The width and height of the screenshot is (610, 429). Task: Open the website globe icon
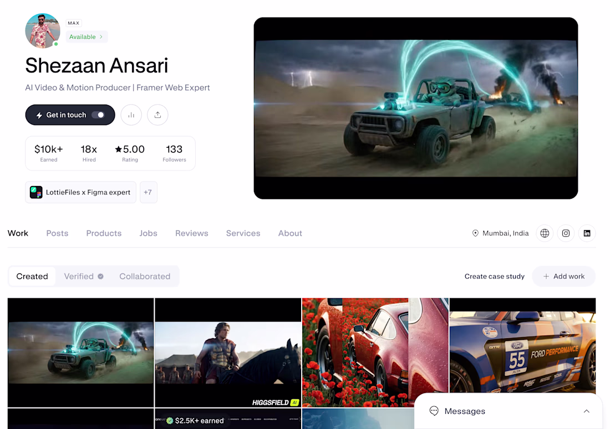[x=545, y=234]
